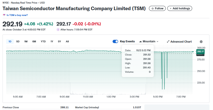213x110 pixels.
Task: Select the 1Y time range
Action: (x=52, y=42)
